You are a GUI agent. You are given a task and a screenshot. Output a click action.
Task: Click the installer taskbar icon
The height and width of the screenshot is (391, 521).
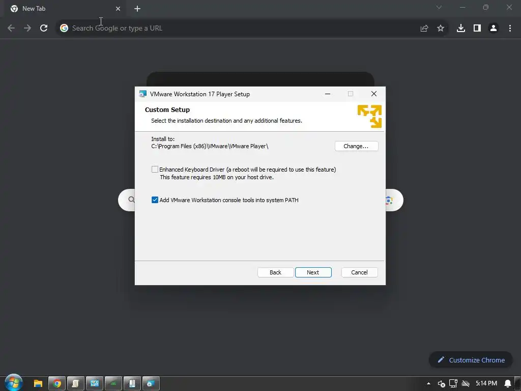pos(151,384)
